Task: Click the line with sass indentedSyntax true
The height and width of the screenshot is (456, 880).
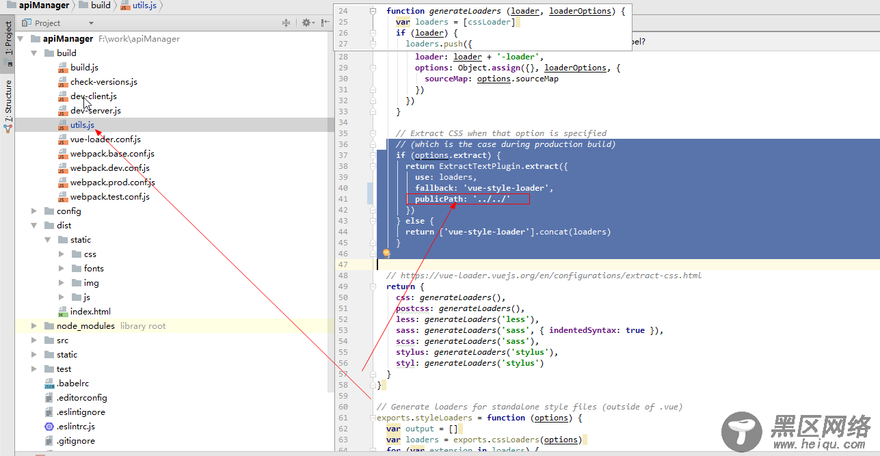Action: coord(530,330)
